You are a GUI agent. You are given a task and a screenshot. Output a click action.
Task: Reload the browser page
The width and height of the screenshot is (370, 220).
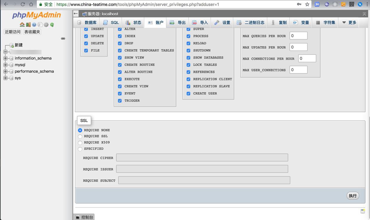[23, 4]
